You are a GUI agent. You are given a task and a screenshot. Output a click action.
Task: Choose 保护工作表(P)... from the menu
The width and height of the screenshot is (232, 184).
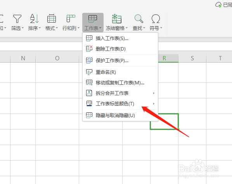pyautogui.click(x=120, y=61)
